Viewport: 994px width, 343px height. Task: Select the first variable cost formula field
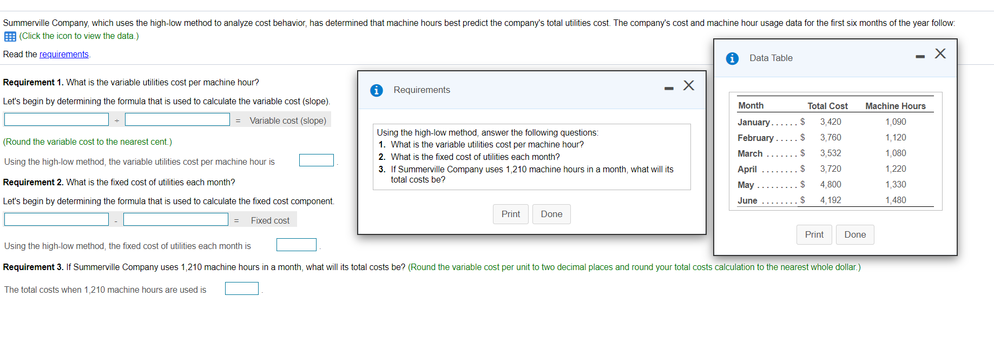pos(56,119)
